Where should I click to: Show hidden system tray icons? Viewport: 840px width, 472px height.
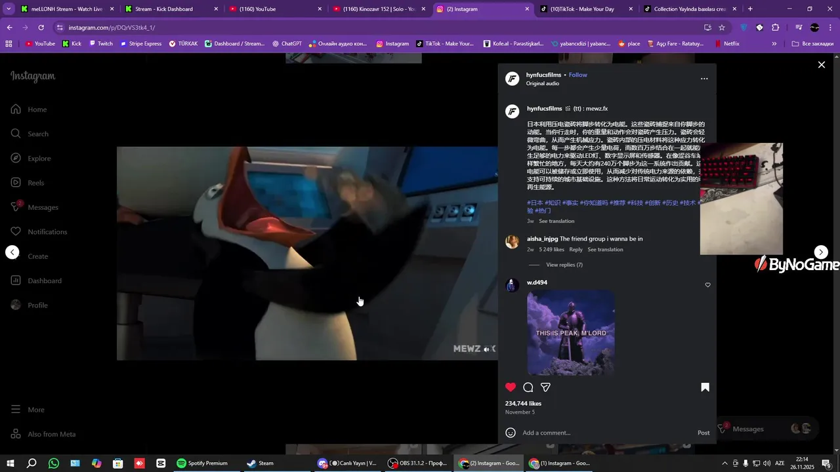click(724, 463)
